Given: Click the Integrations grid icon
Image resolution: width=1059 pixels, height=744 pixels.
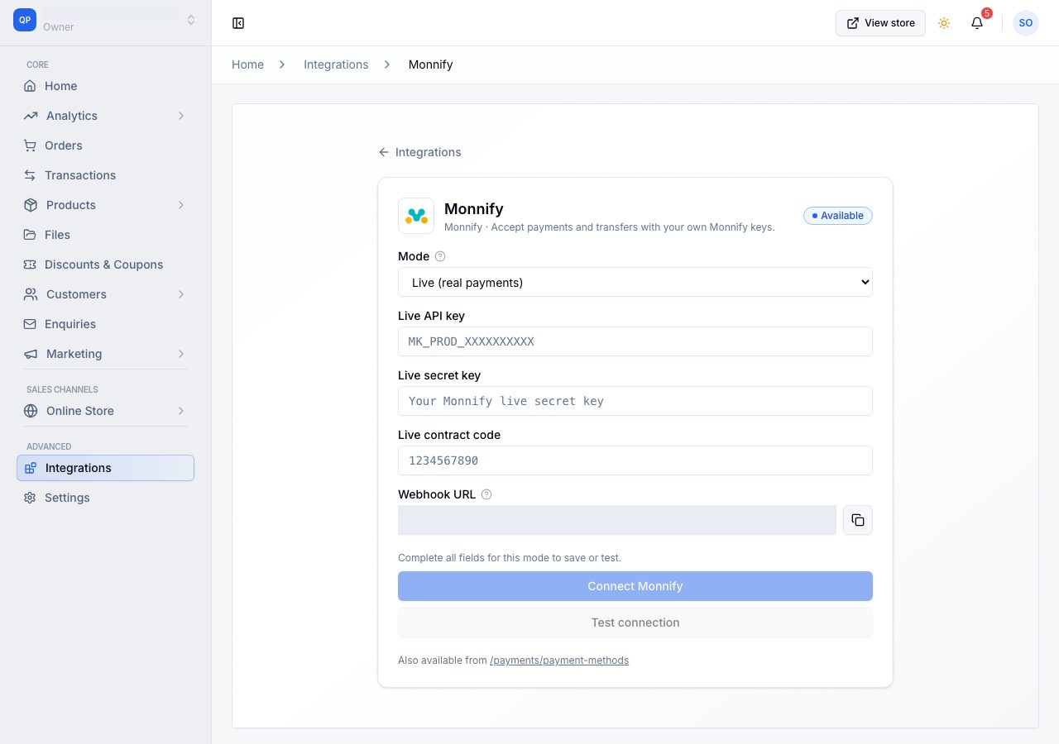Looking at the screenshot, I should (31, 468).
